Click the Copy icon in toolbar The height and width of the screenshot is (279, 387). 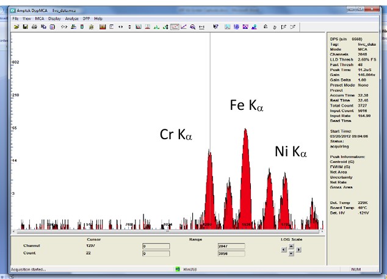(x=43, y=27)
